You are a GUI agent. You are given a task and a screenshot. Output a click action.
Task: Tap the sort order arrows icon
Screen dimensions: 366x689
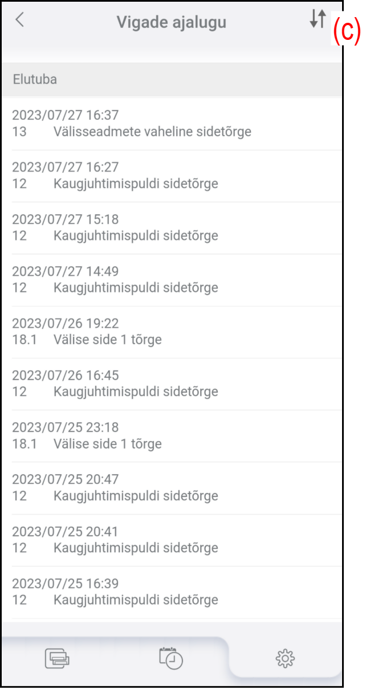(x=318, y=19)
